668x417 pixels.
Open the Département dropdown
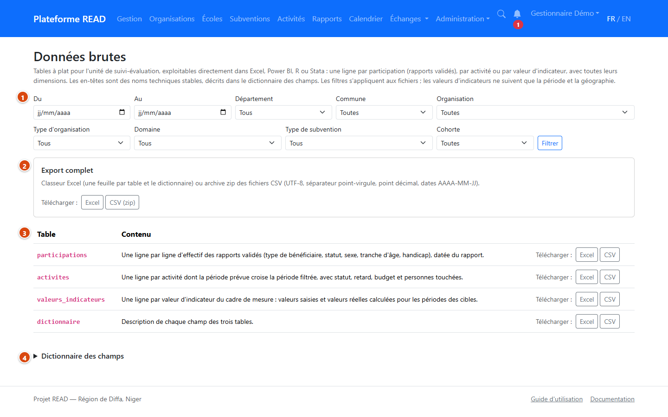pyautogui.click(x=283, y=113)
